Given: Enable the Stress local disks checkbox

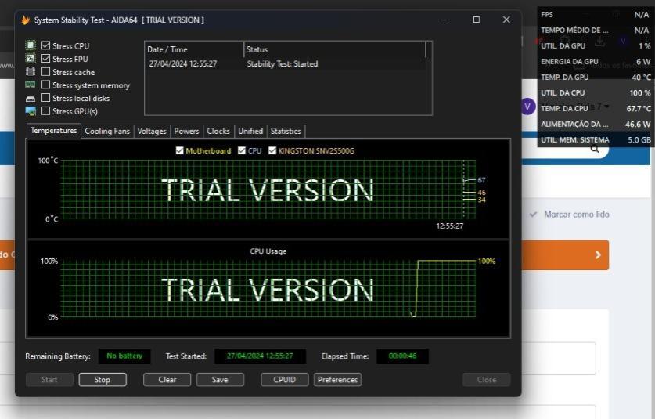Looking at the screenshot, I should pyautogui.click(x=46, y=98).
